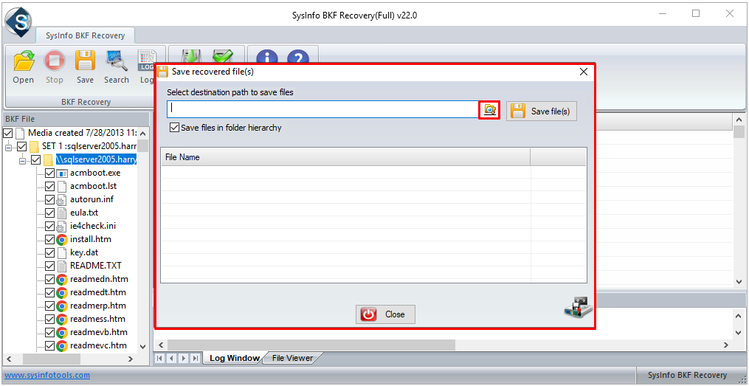The image size is (749, 386).
Task: Click the Chrome icon next to install.htm
Action: pos(62,239)
